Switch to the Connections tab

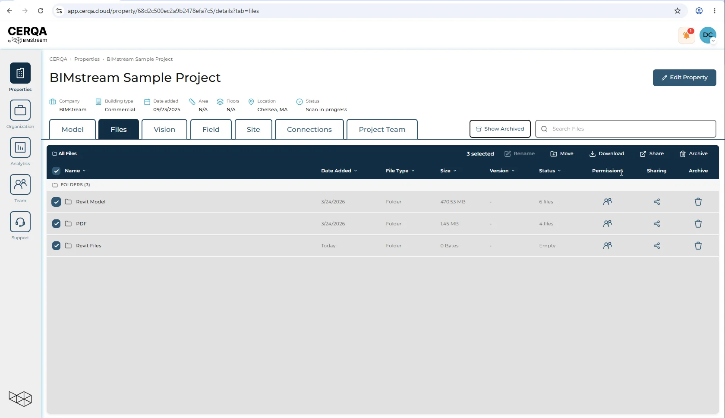tap(309, 129)
